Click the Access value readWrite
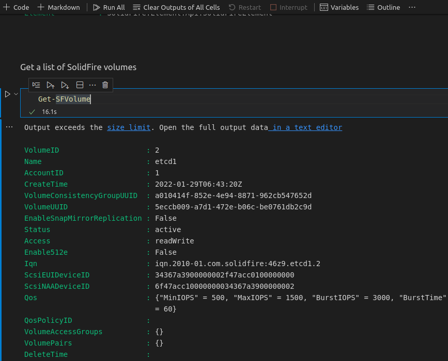Screen dimensions: 448x361 (x=174, y=241)
